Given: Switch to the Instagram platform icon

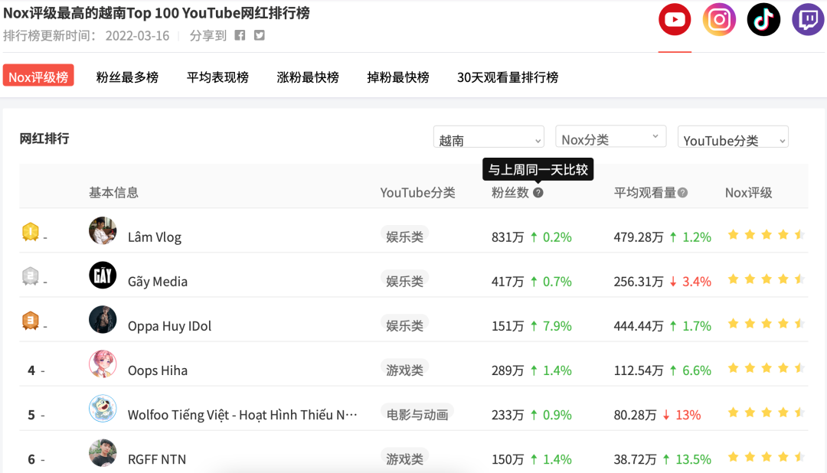Looking at the screenshot, I should 719,20.
